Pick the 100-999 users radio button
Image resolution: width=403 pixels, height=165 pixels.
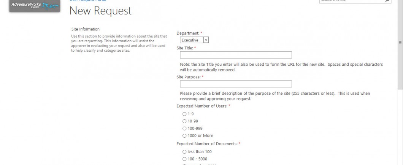(x=184, y=128)
